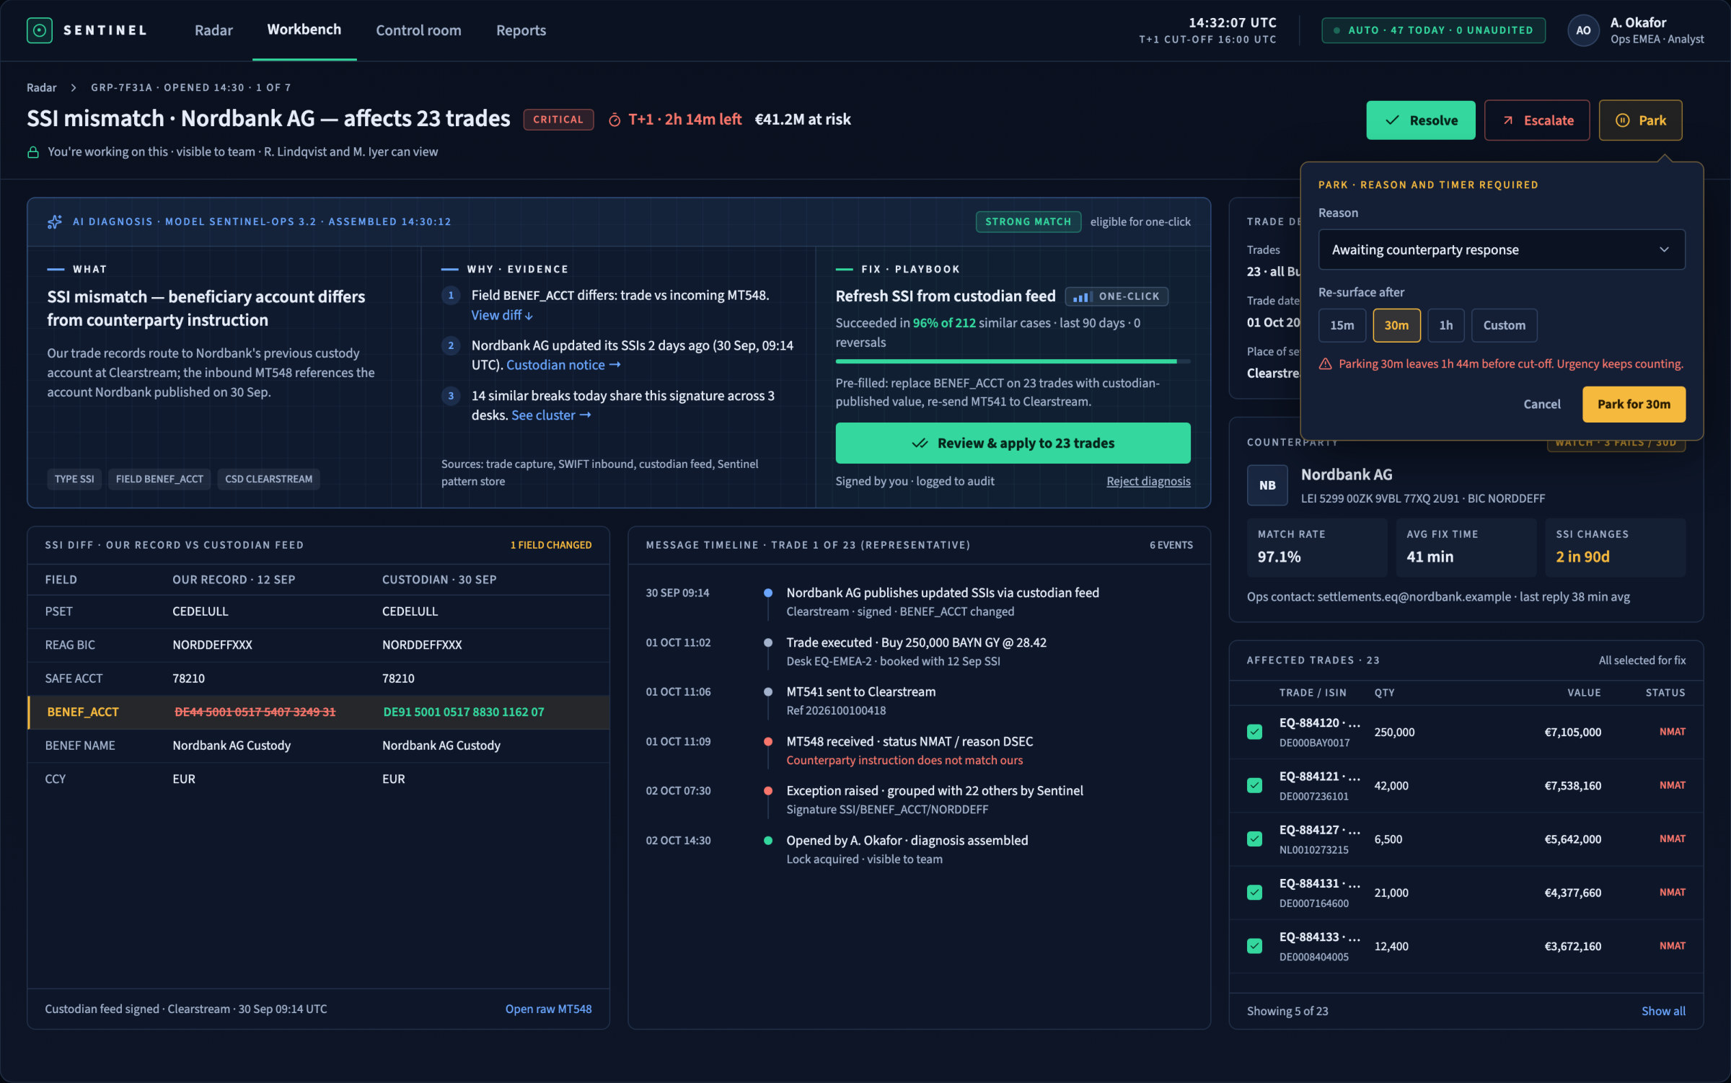This screenshot has height=1083, width=1731.
Task: Uncheck trade EQ-884133 checkbox
Action: 1255,946
